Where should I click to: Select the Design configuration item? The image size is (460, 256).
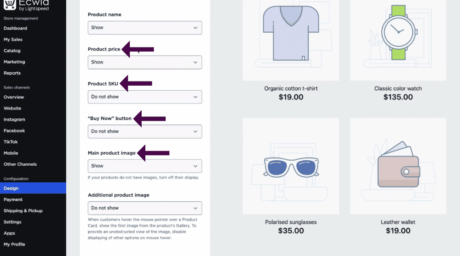[33, 188]
